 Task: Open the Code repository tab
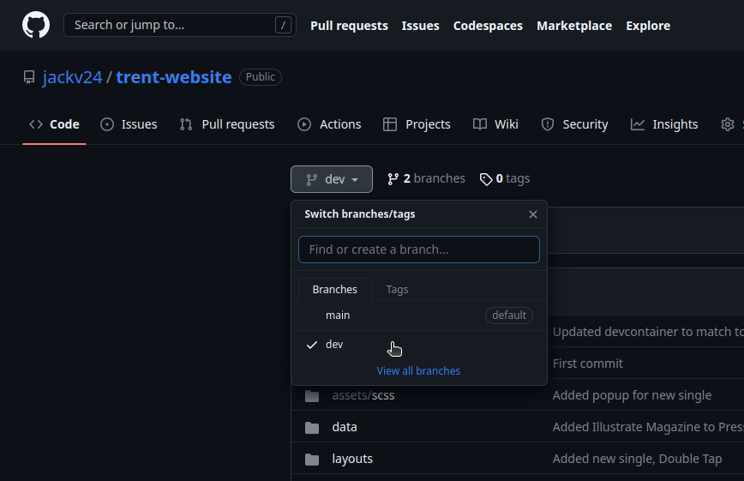(54, 124)
